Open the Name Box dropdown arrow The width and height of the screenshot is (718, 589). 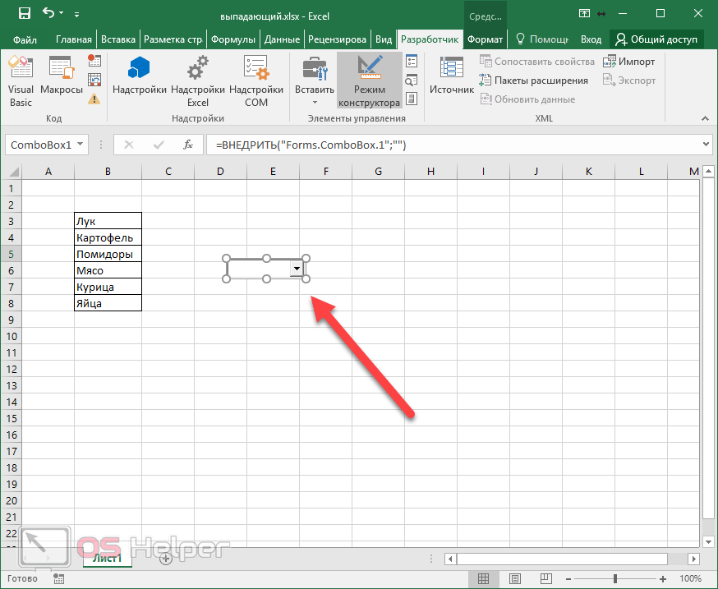[80, 145]
